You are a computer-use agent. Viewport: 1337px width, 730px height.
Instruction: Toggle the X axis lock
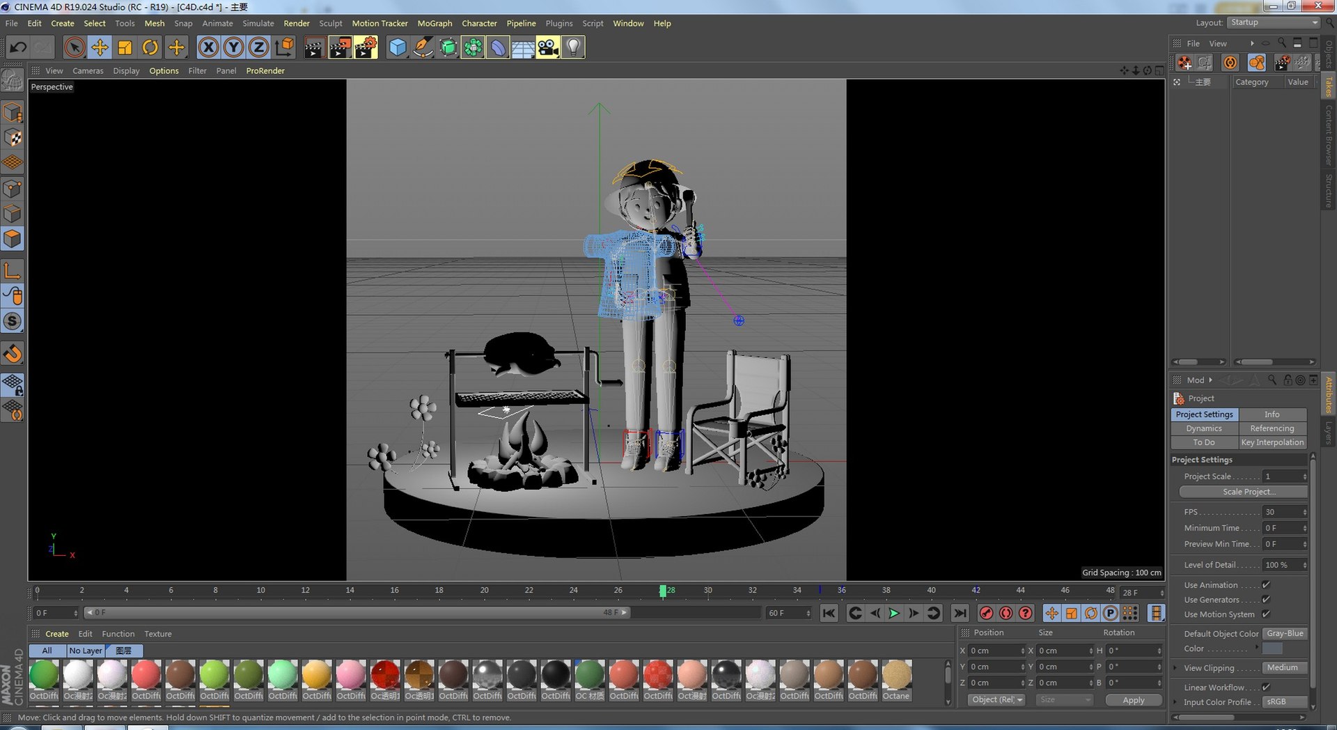[x=208, y=47]
